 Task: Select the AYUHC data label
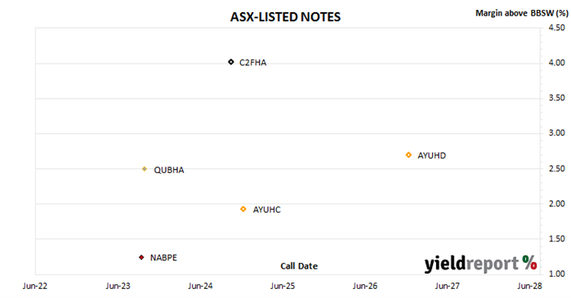pyautogui.click(x=267, y=210)
